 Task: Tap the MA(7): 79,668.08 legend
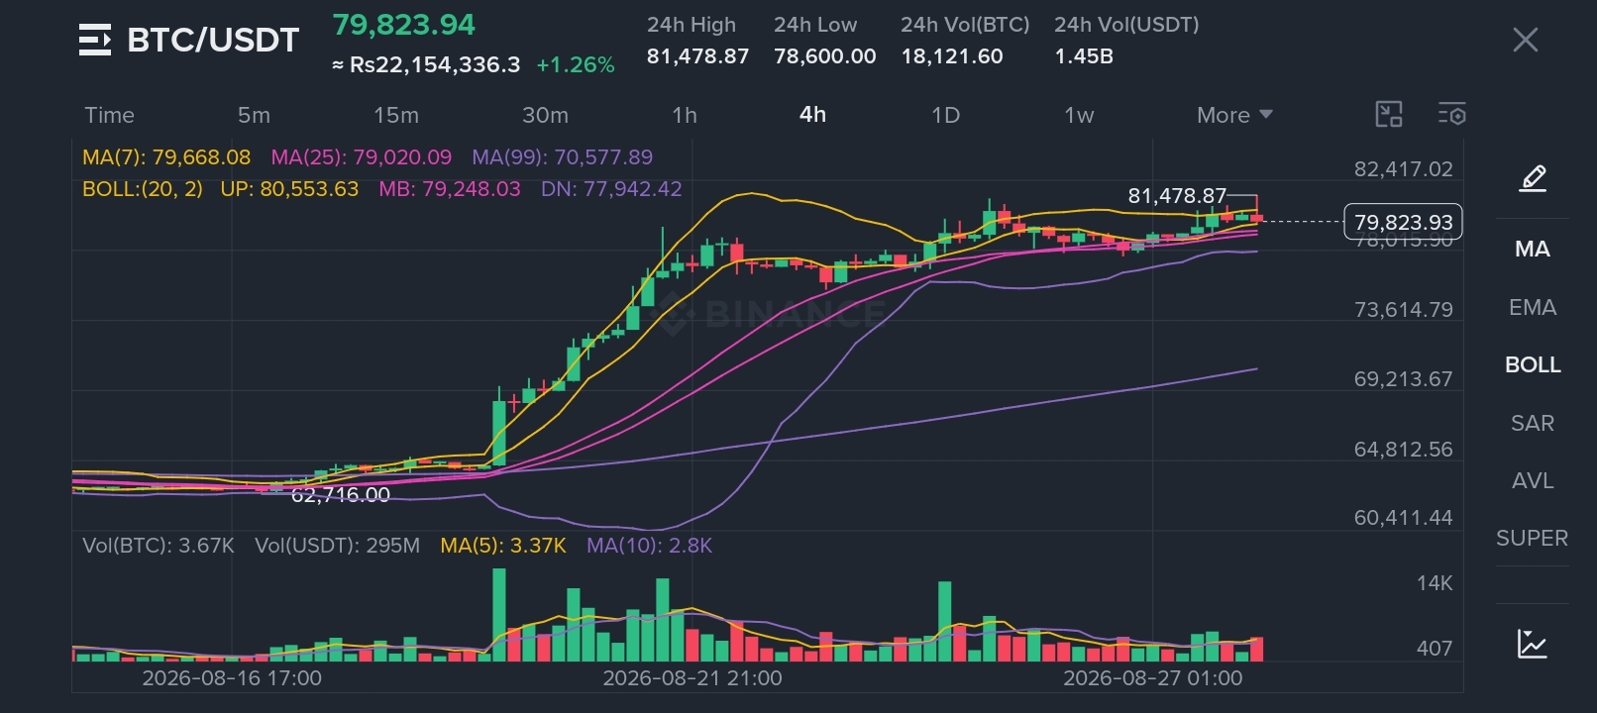click(166, 157)
